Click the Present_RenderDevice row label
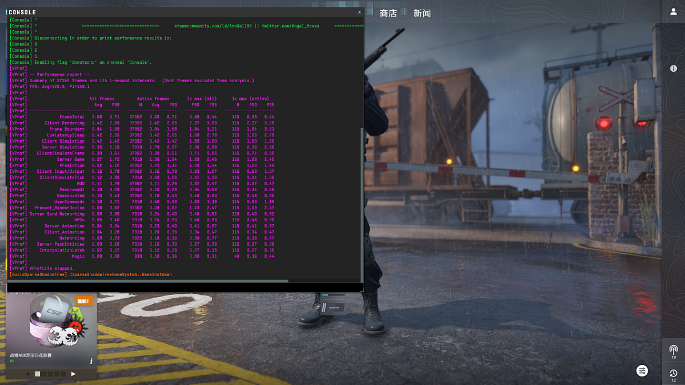Image resolution: width=685 pixels, height=385 pixels. [x=59, y=208]
